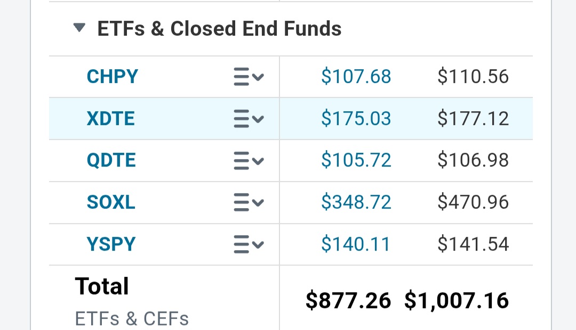576x330 pixels.
Task: Select the $1,007.16 total amount
Action: click(x=457, y=301)
